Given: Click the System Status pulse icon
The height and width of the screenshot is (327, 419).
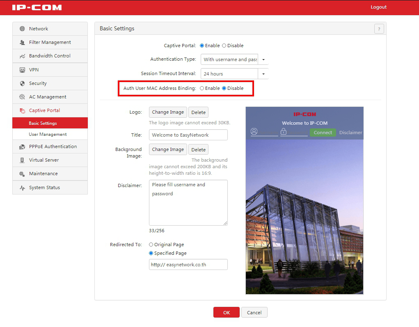Looking at the screenshot, I should coord(22,188).
